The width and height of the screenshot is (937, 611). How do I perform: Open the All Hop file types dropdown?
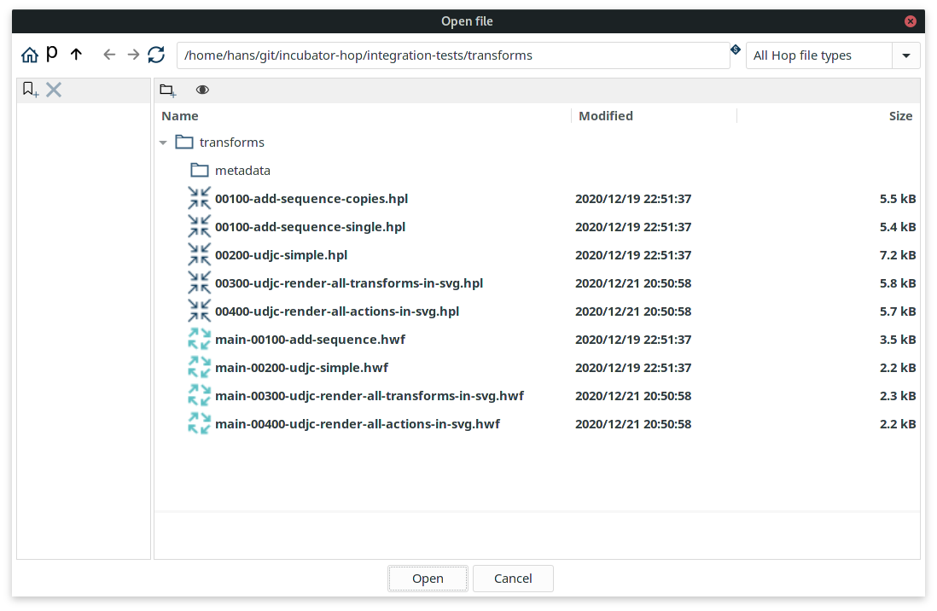click(x=906, y=55)
